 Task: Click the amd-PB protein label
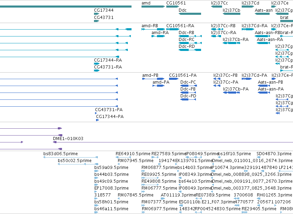[x=150, y=75]
